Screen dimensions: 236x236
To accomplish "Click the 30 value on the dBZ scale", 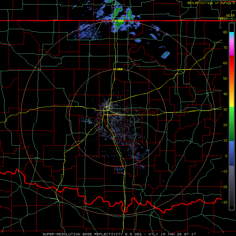I will click(225, 110).
